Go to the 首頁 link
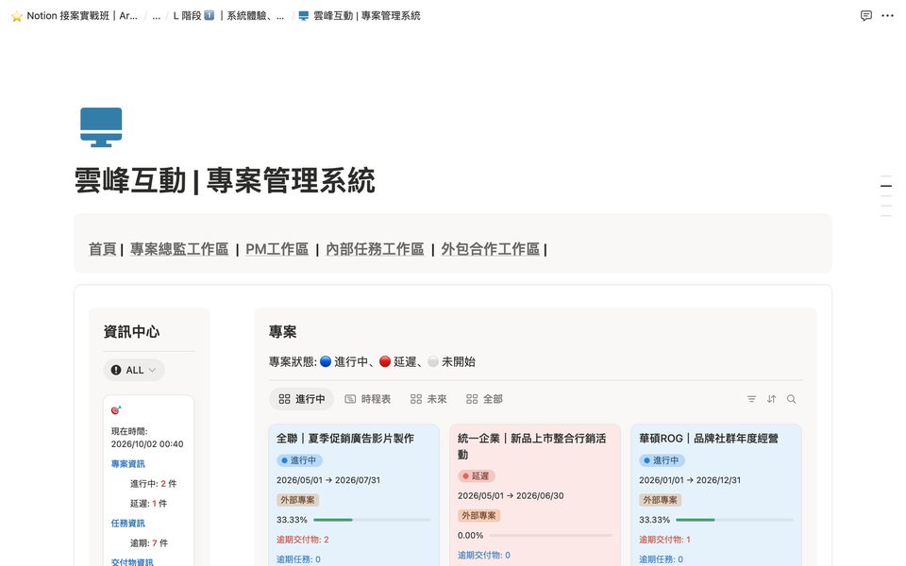Viewport: 906px width, 566px height. tap(102, 249)
